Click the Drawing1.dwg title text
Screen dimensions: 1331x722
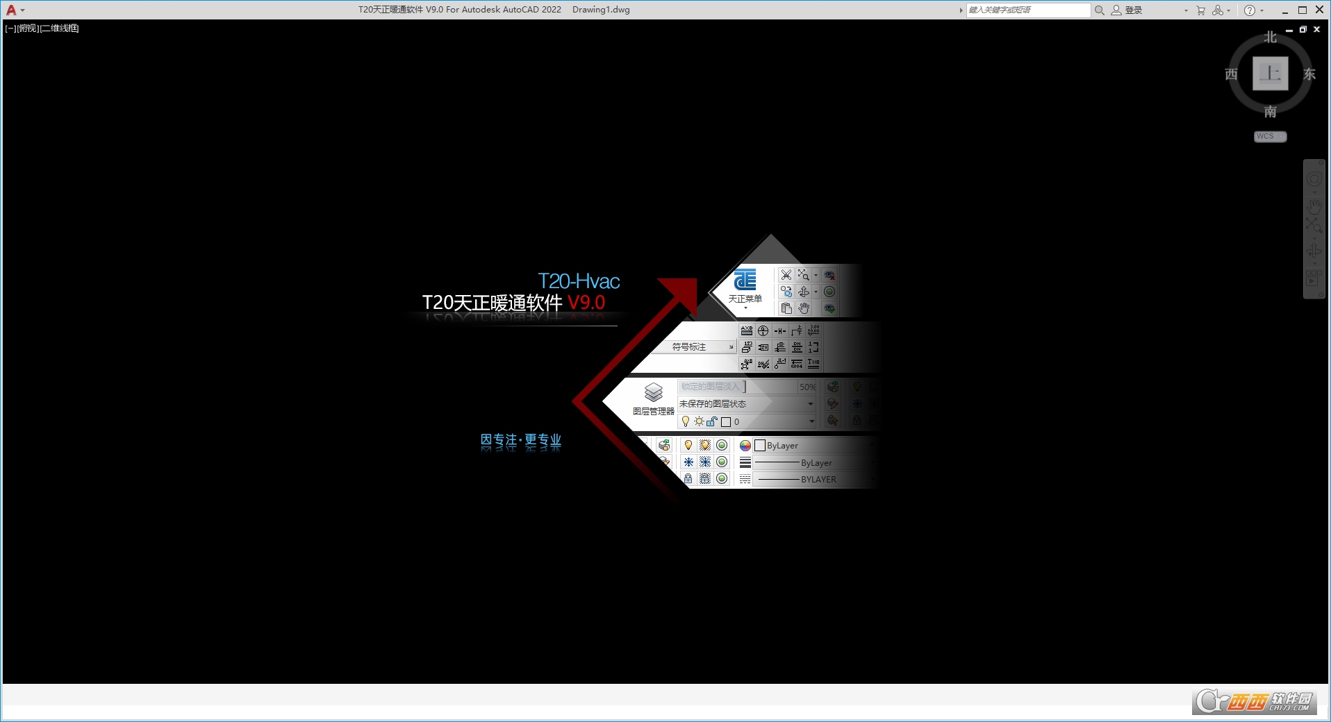pyautogui.click(x=601, y=10)
